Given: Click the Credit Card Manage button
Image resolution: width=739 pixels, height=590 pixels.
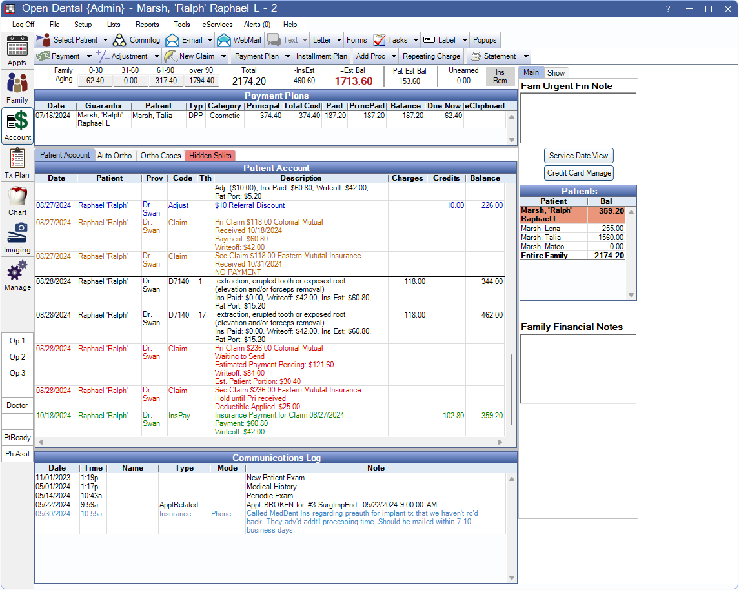Looking at the screenshot, I should pos(578,173).
